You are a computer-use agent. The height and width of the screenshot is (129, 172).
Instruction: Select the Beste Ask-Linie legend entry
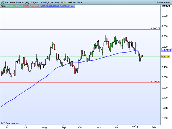pos(31,6)
